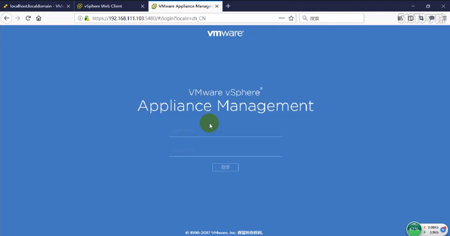Screen dimensions: 450x236
Task: Focus the username input field
Action: [x=225, y=131]
